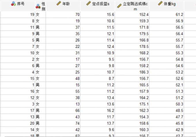
Task: Select jump score cell 178.5
Action: click(x=132, y=47)
